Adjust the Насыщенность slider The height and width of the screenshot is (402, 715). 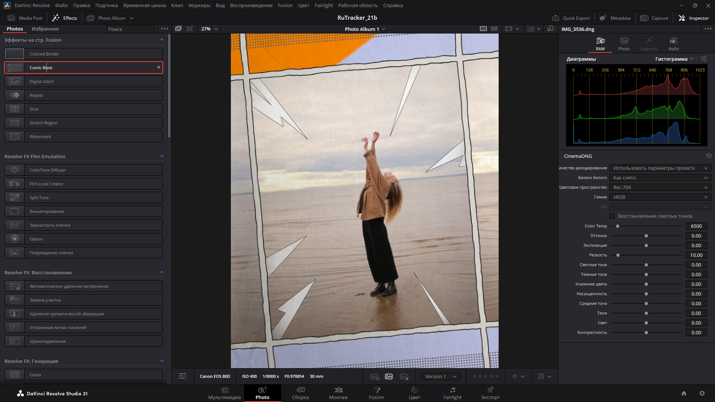[x=646, y=294]
